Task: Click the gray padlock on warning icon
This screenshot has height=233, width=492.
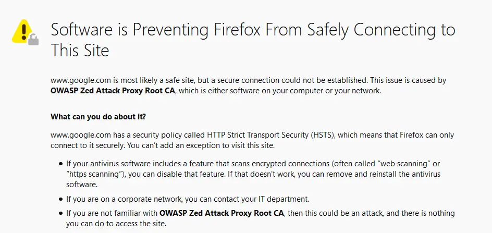Action: tap(33, 40)
